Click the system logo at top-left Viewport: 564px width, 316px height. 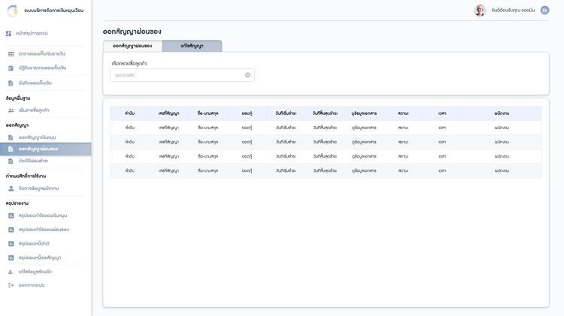(x=12, y=11)
